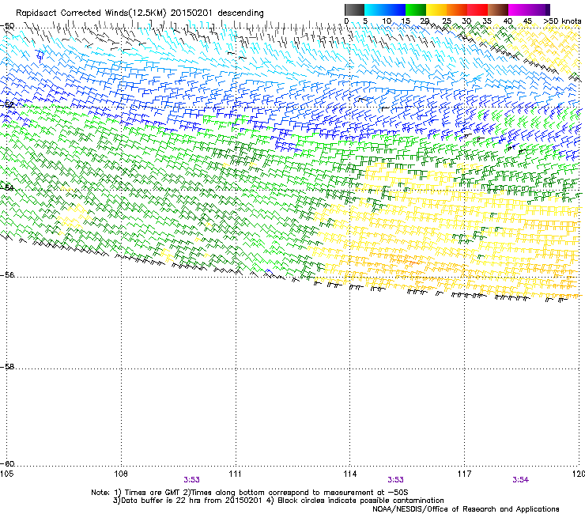Viewport: 585px width, 514px height.
Task: Click the '3:53' time label between 108 and 111
Action: tap(191, 480)
